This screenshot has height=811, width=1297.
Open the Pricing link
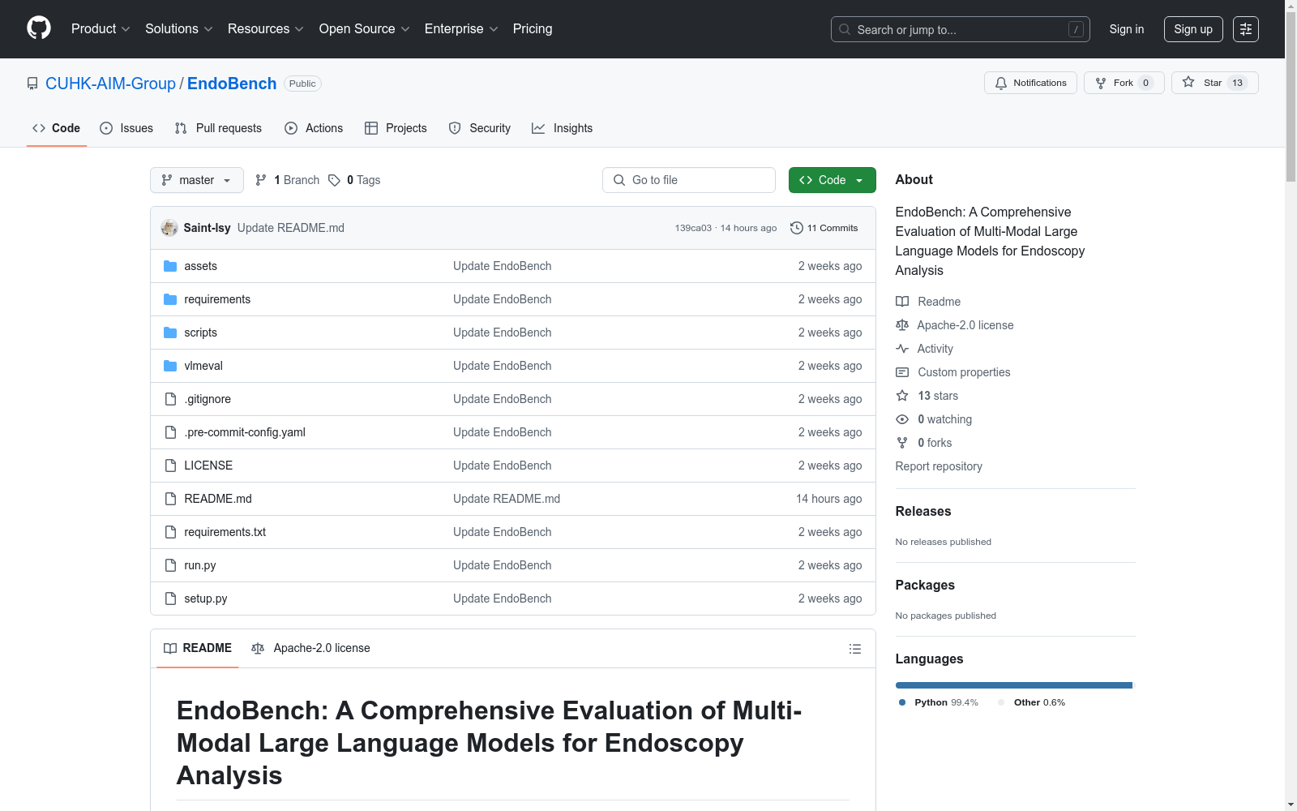point(533,29)
